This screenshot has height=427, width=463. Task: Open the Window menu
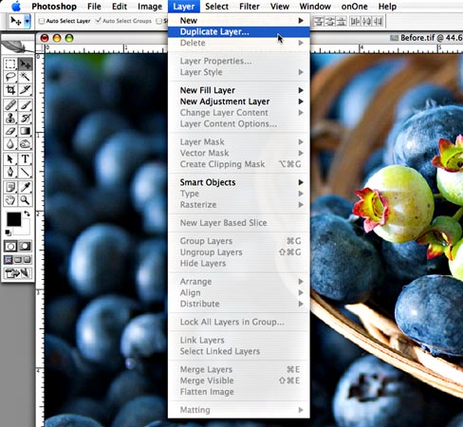315,7
